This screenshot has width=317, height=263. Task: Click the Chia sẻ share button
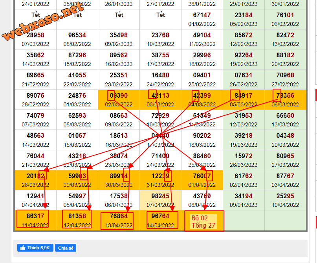66,248
